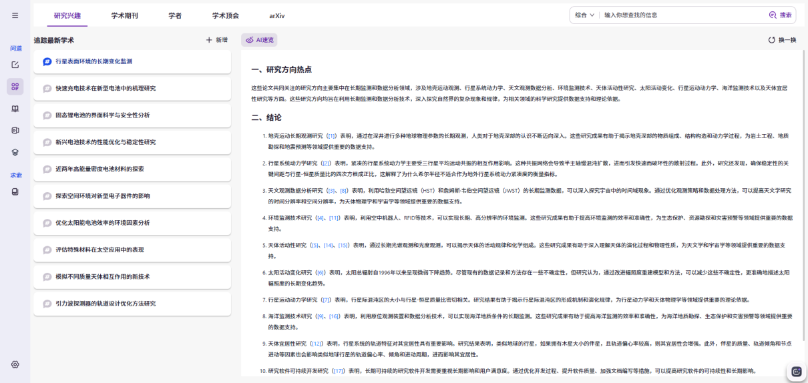
Task: Click the search input field
Action: (682, 15)
